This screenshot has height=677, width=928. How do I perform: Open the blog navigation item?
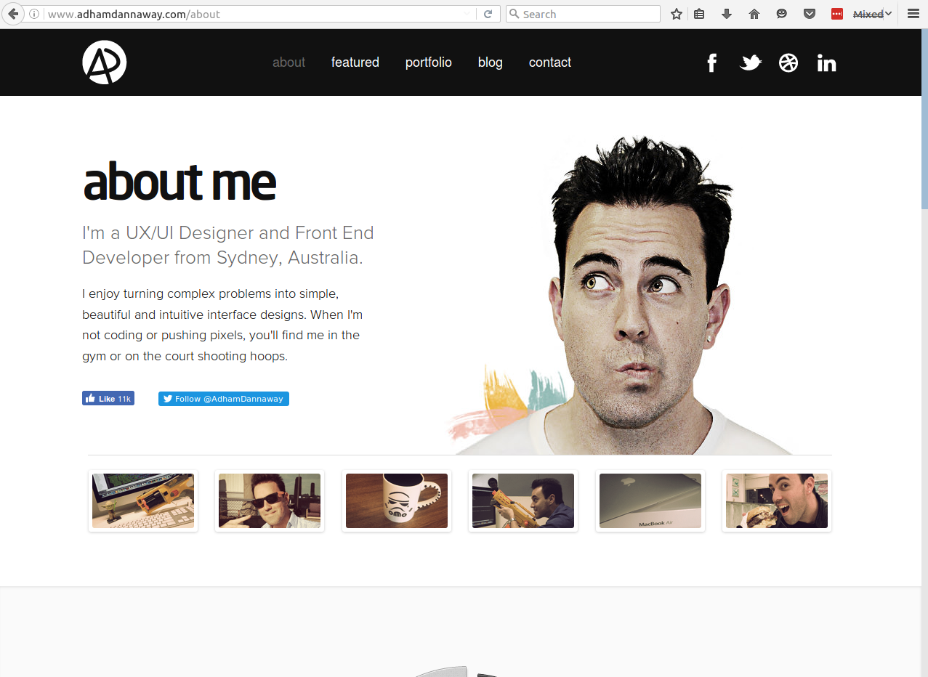[x=490, y=62]
